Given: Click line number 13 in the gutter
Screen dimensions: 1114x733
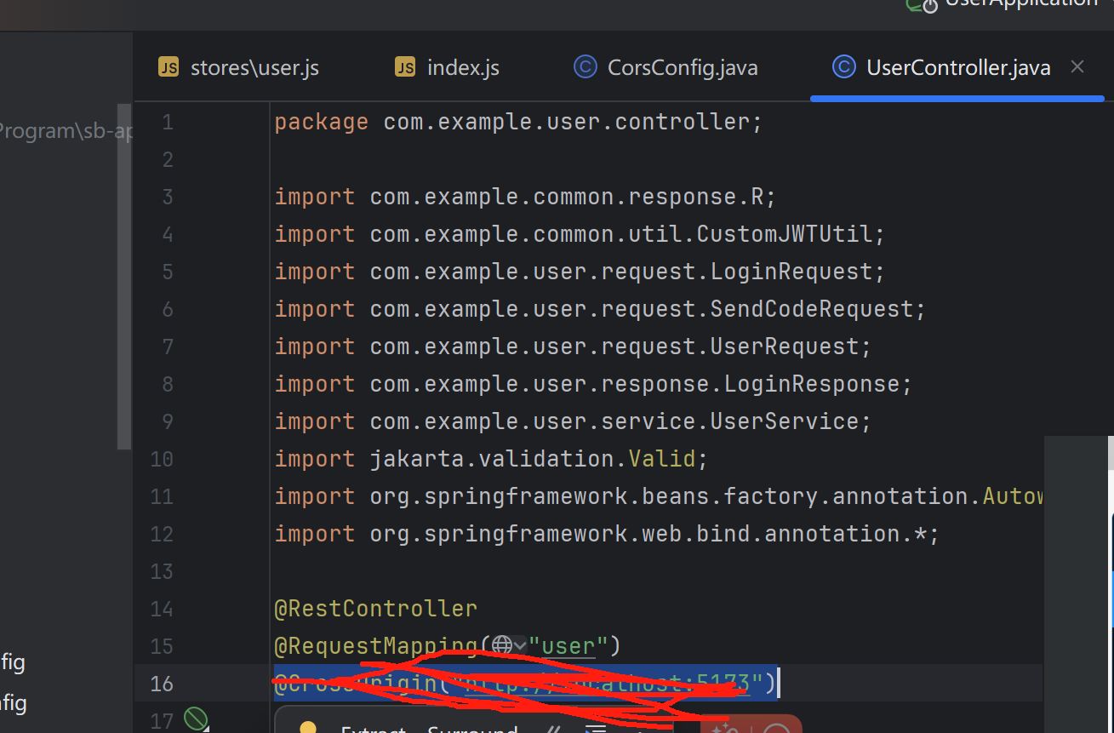Looking at the screenshot, I should [x=161, y=571].
